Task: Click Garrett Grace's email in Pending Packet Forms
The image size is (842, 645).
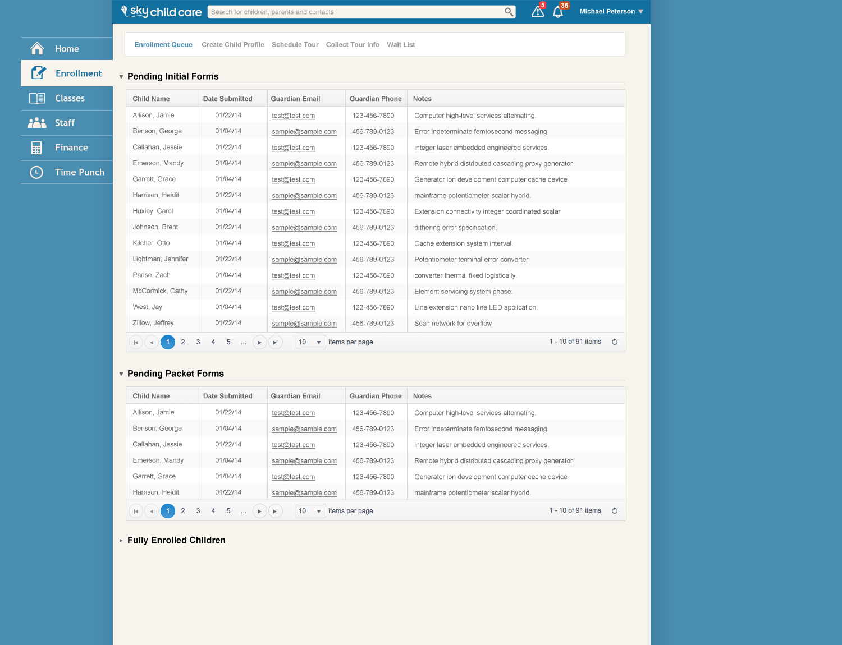Action: click(294, 477)
